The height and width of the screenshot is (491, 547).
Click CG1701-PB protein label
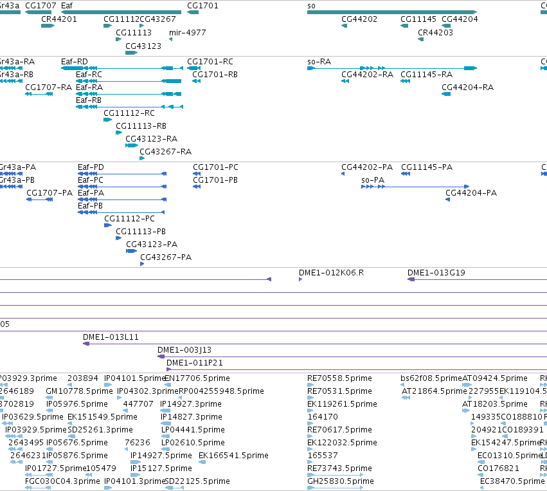coord(215,181)
